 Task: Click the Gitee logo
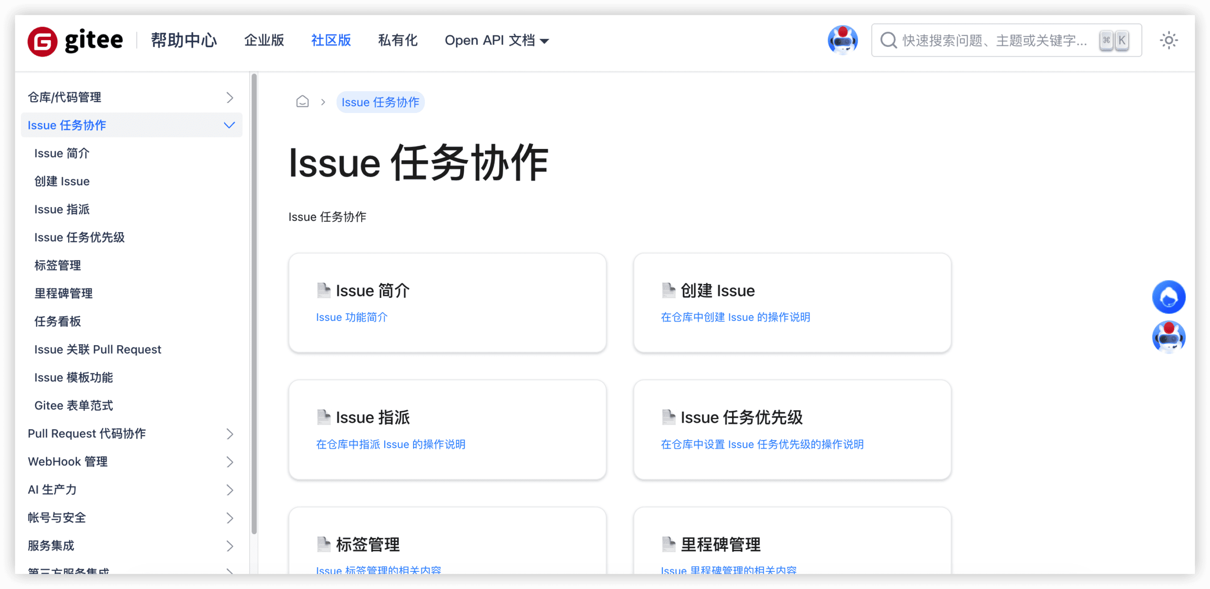[x=76, y=40]
